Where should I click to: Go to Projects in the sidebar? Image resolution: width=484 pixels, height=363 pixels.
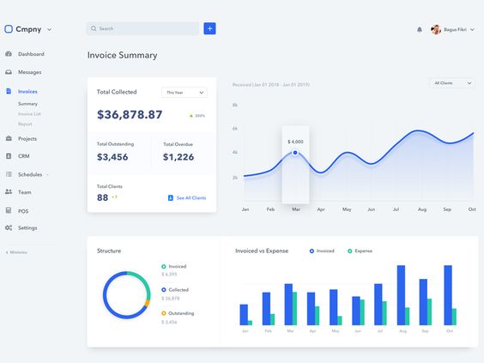(27, 139)
